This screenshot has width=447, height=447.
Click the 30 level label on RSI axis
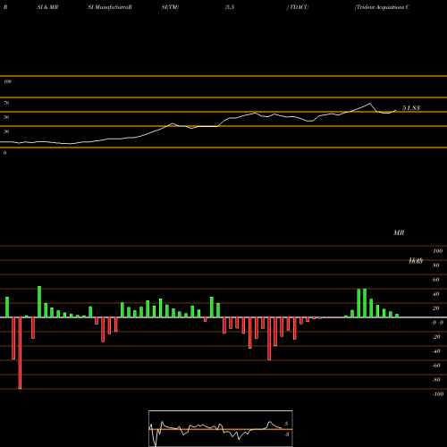(x=6, y=131)
